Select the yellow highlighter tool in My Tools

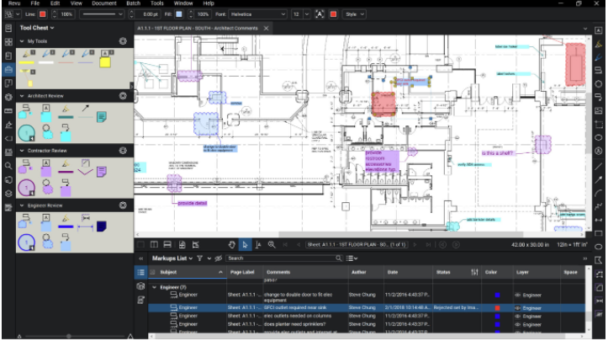[x=27, y=57]
